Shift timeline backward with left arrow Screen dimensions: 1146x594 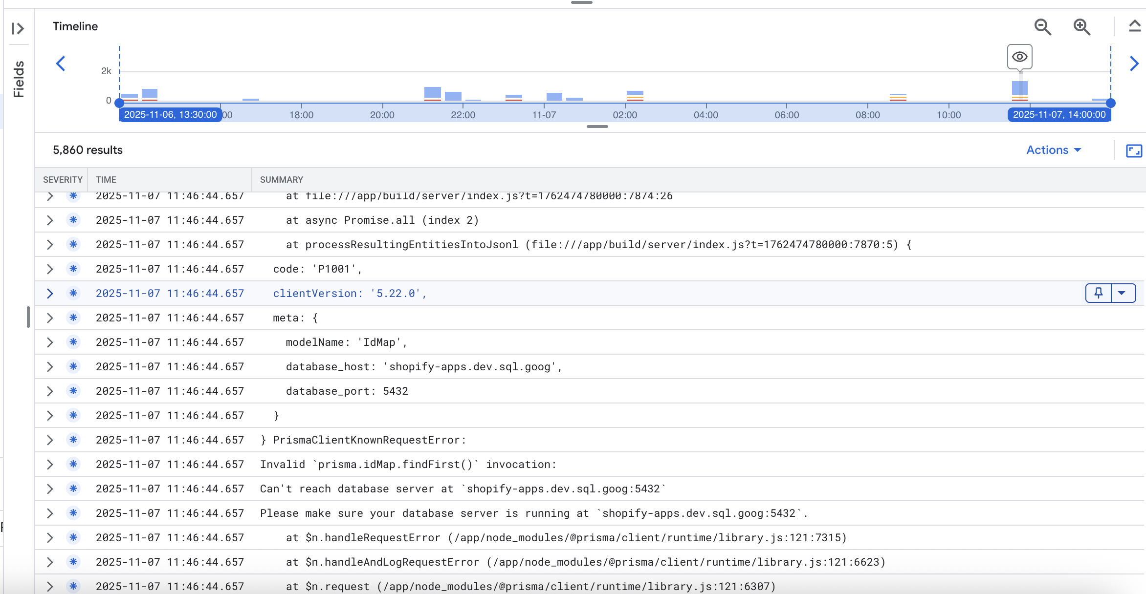pyautogui.click(x=61, y=64)
